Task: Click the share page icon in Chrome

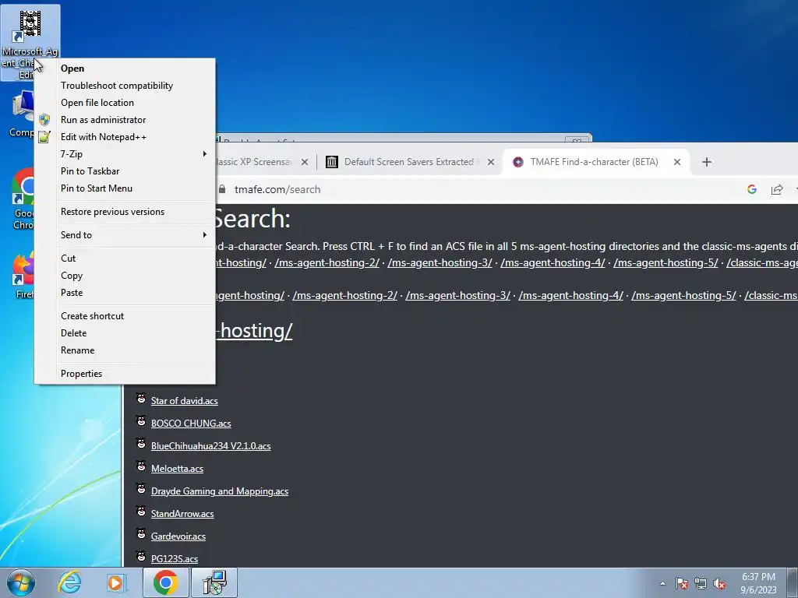Action: [x=777, y=189]
